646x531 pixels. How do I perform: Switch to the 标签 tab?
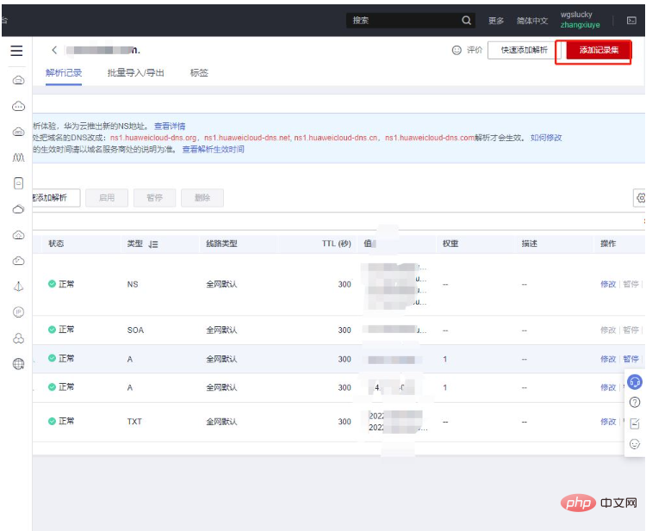coord(199,73)
